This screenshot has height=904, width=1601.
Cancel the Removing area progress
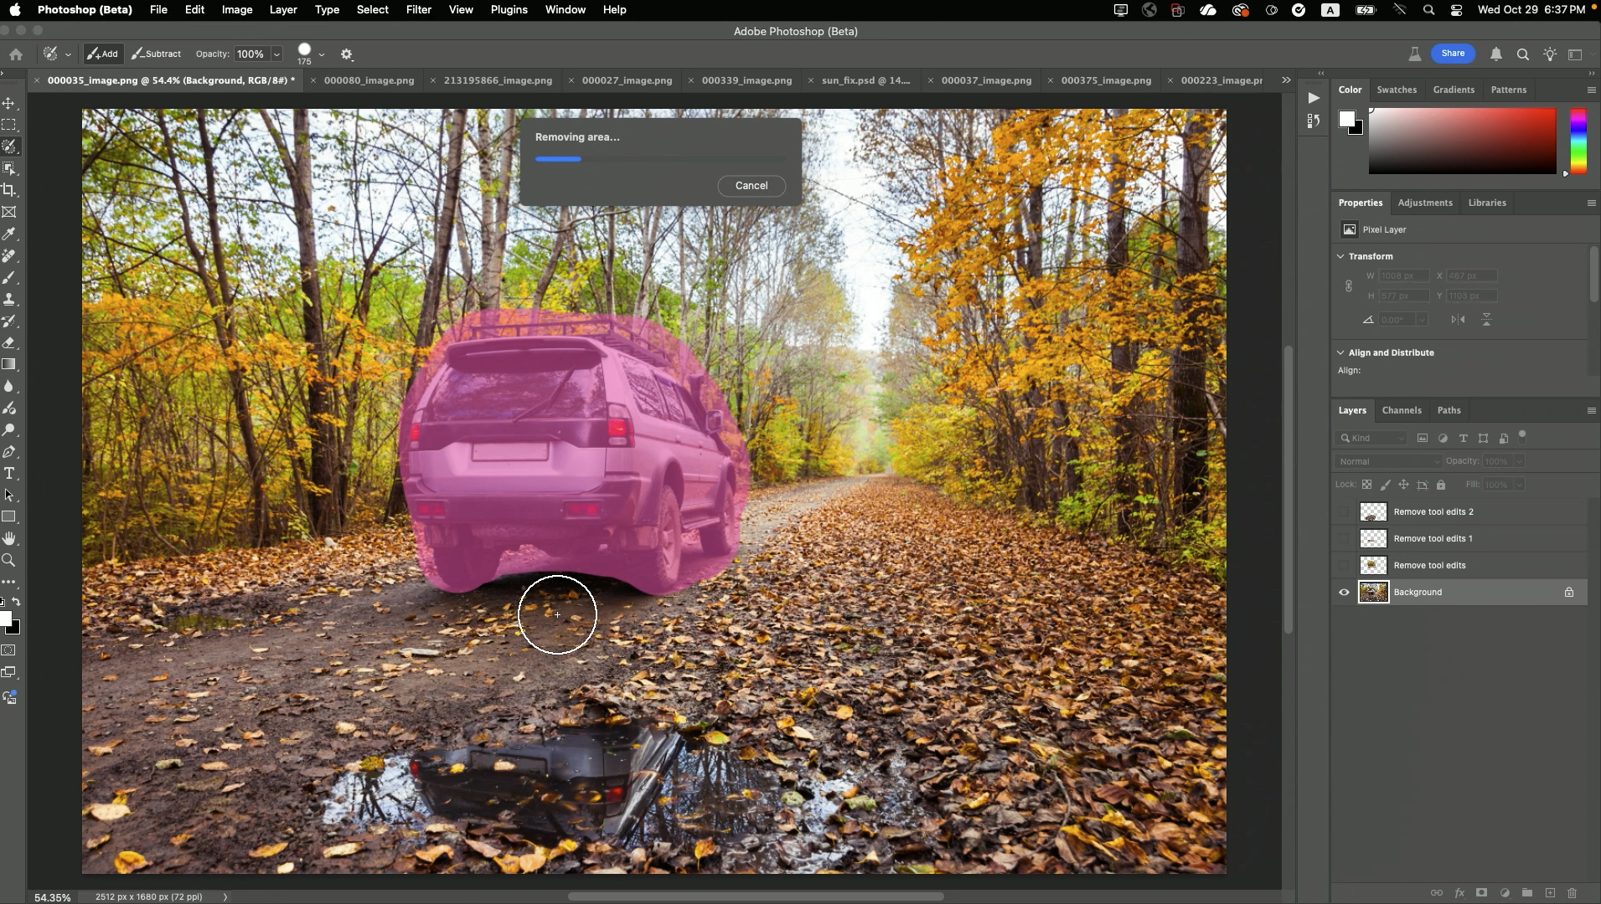pyautogui.click(x=751, y=186)
